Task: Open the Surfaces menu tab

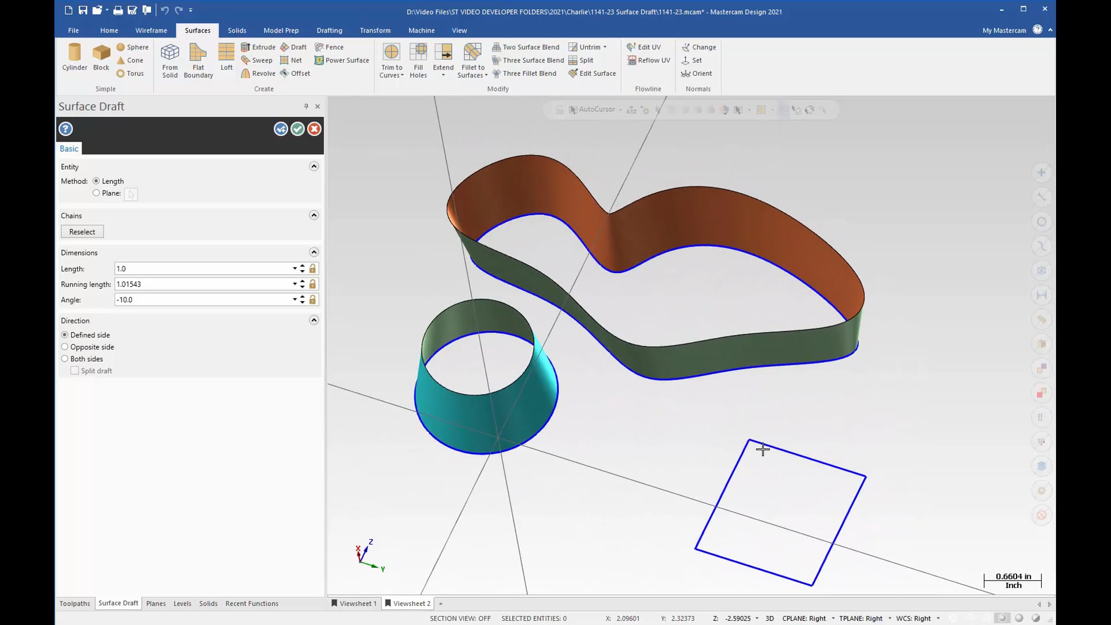Action: point(198,30)
